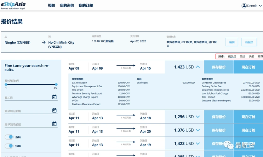Toggle the 转船 transshipment switch
The height and width of the screenshot is (157, 263).
tap(9, 146)
